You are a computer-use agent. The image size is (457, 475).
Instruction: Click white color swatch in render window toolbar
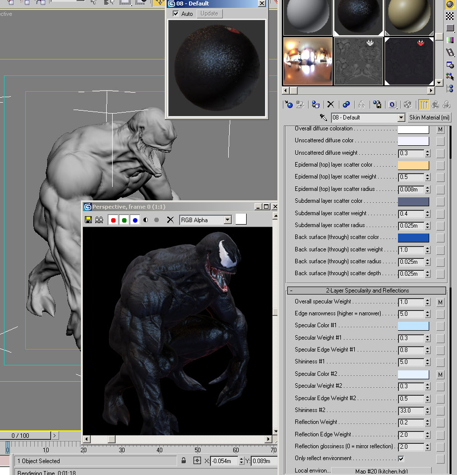click(241, 219)
